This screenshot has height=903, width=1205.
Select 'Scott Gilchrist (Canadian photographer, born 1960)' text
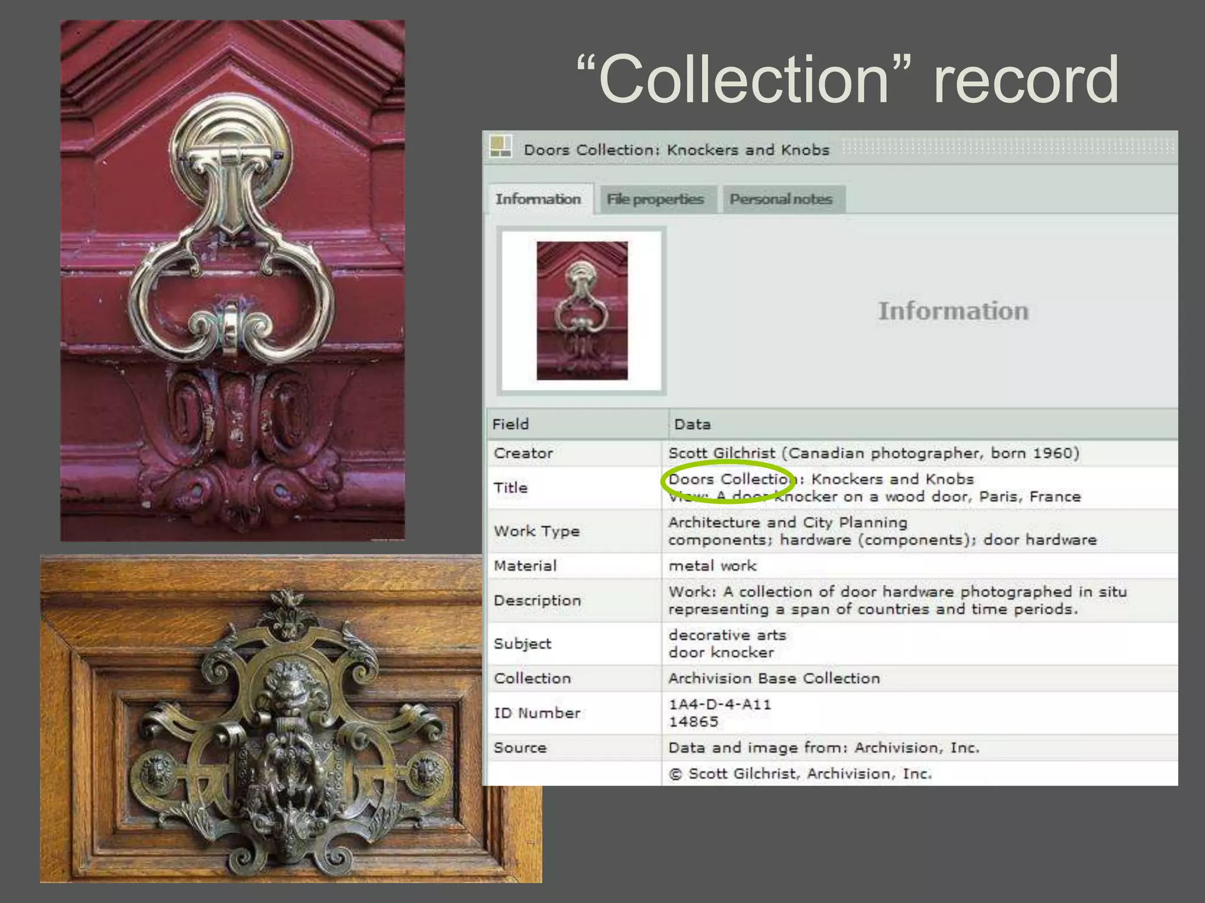[x=874, y=453]
